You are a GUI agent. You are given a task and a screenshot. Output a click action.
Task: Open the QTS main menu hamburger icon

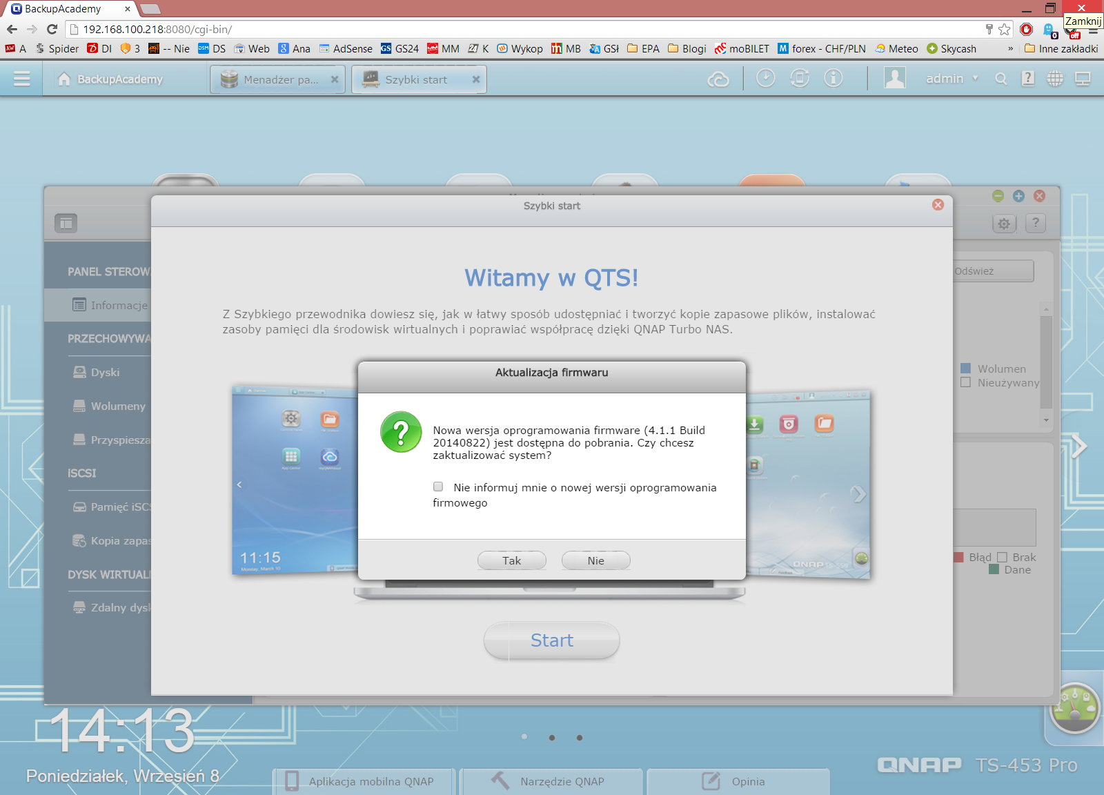(22, 79)
